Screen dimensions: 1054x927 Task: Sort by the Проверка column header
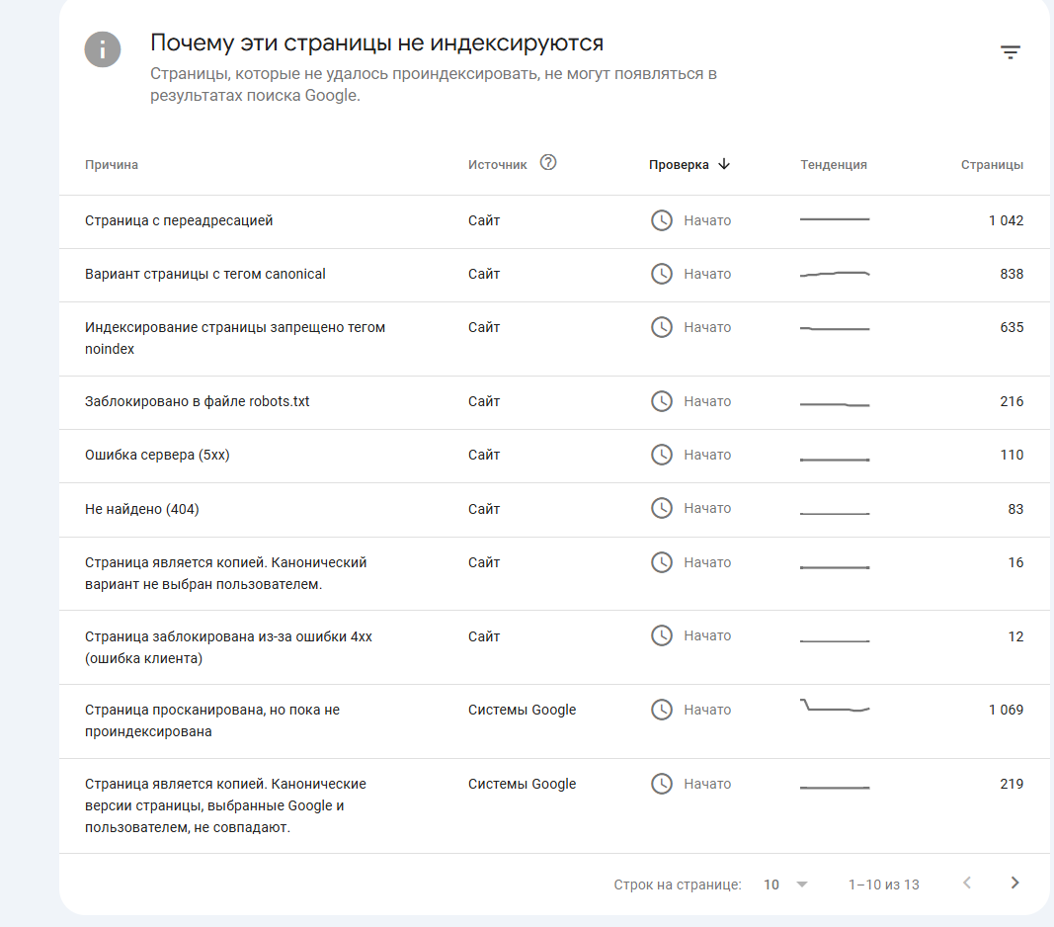(679, 165)
